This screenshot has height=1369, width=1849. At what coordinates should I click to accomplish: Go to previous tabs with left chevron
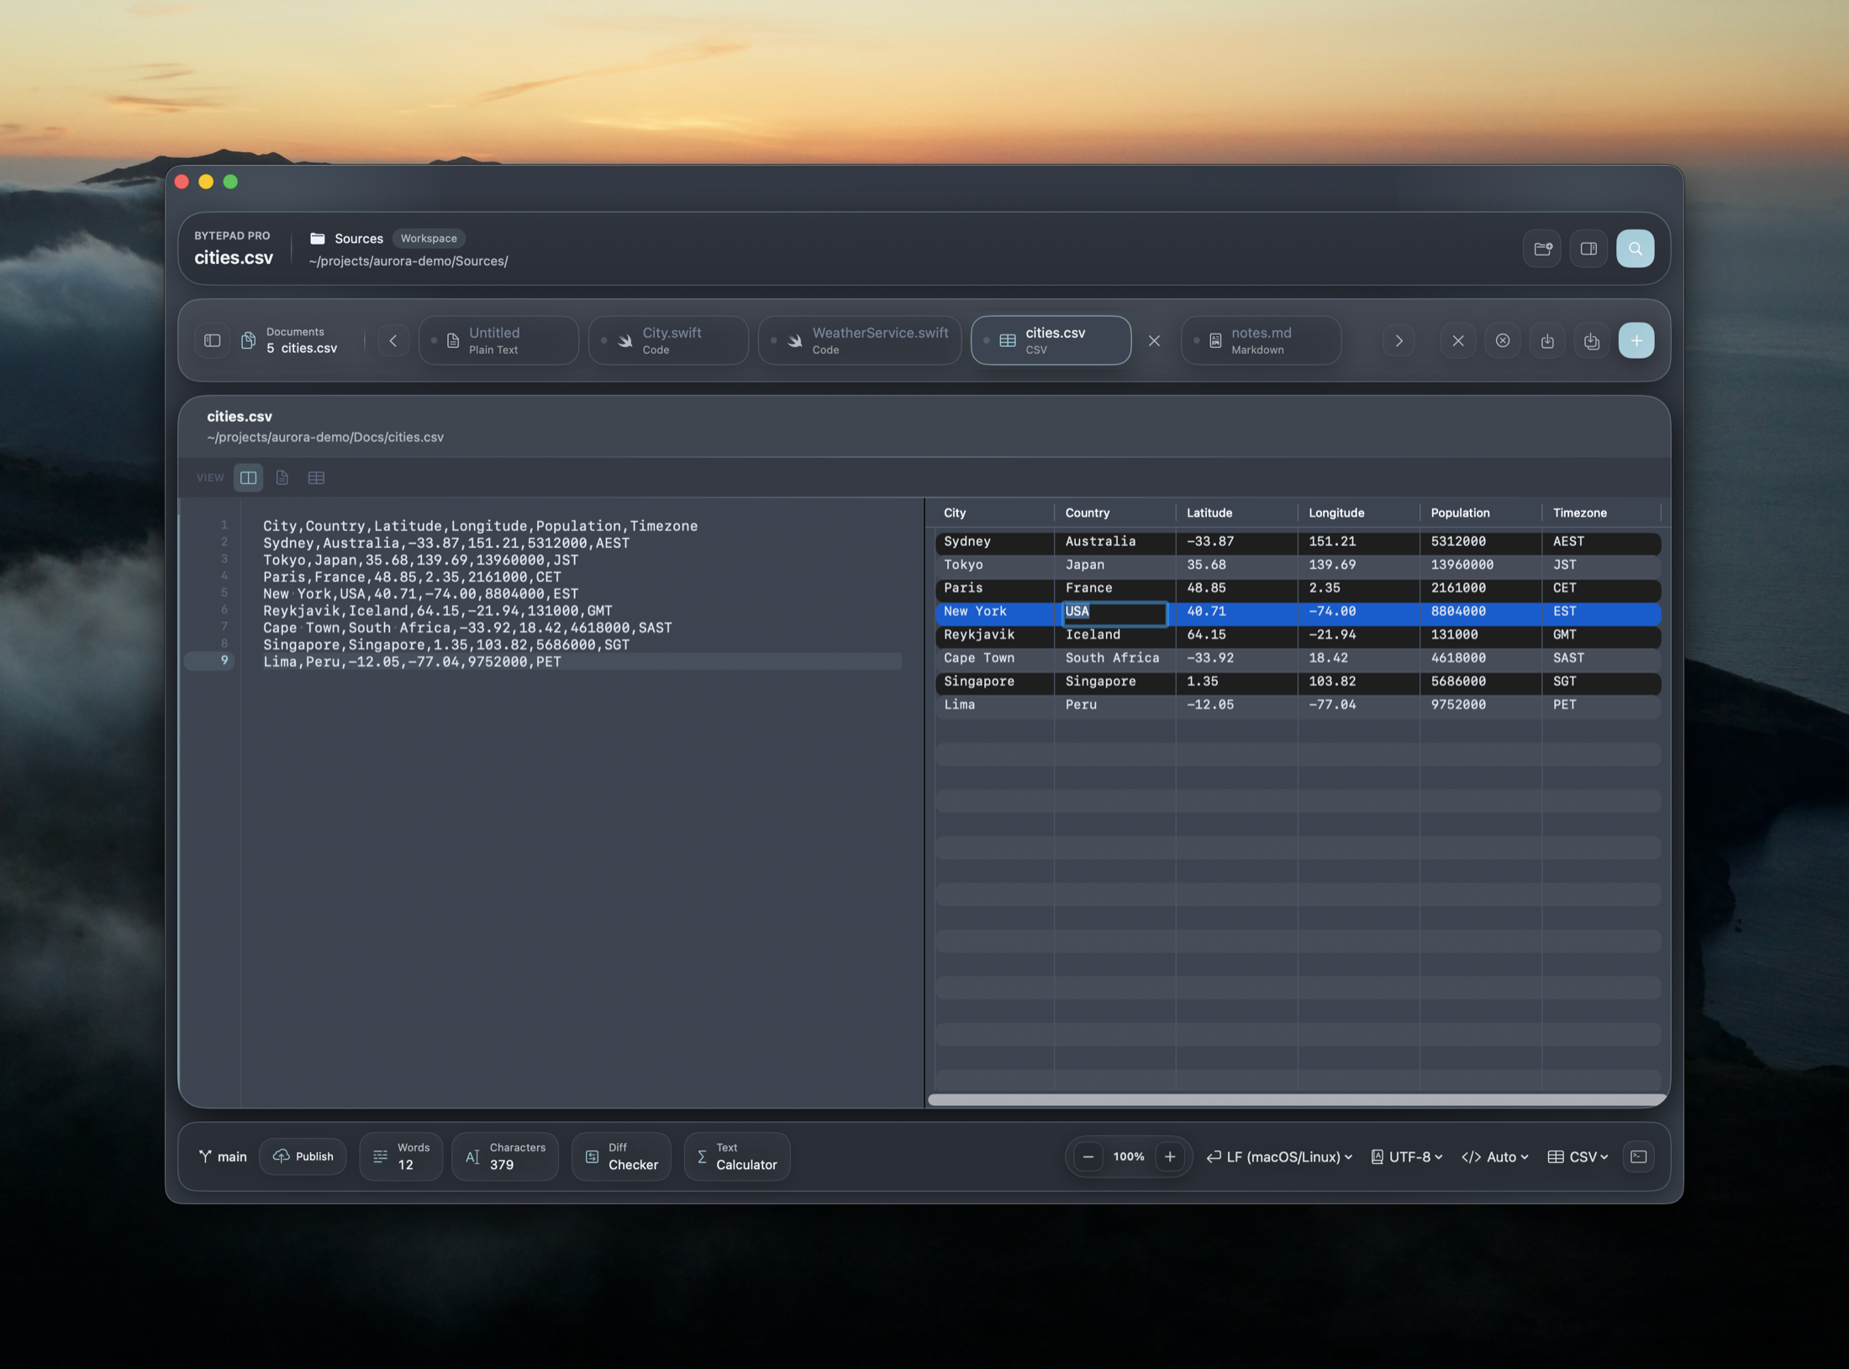[392, 340]
